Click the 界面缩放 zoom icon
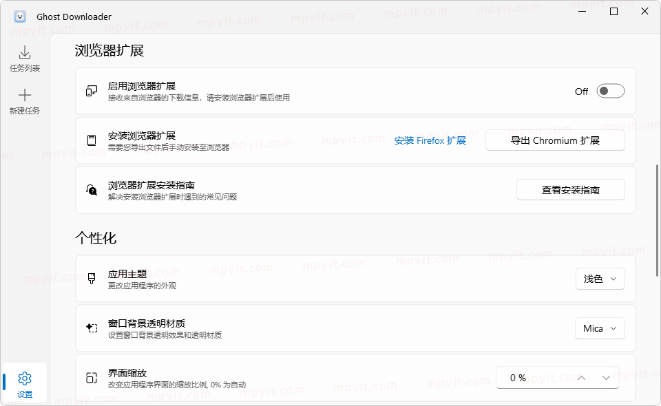Screen dimensions: 661x406 pos(92,378)
